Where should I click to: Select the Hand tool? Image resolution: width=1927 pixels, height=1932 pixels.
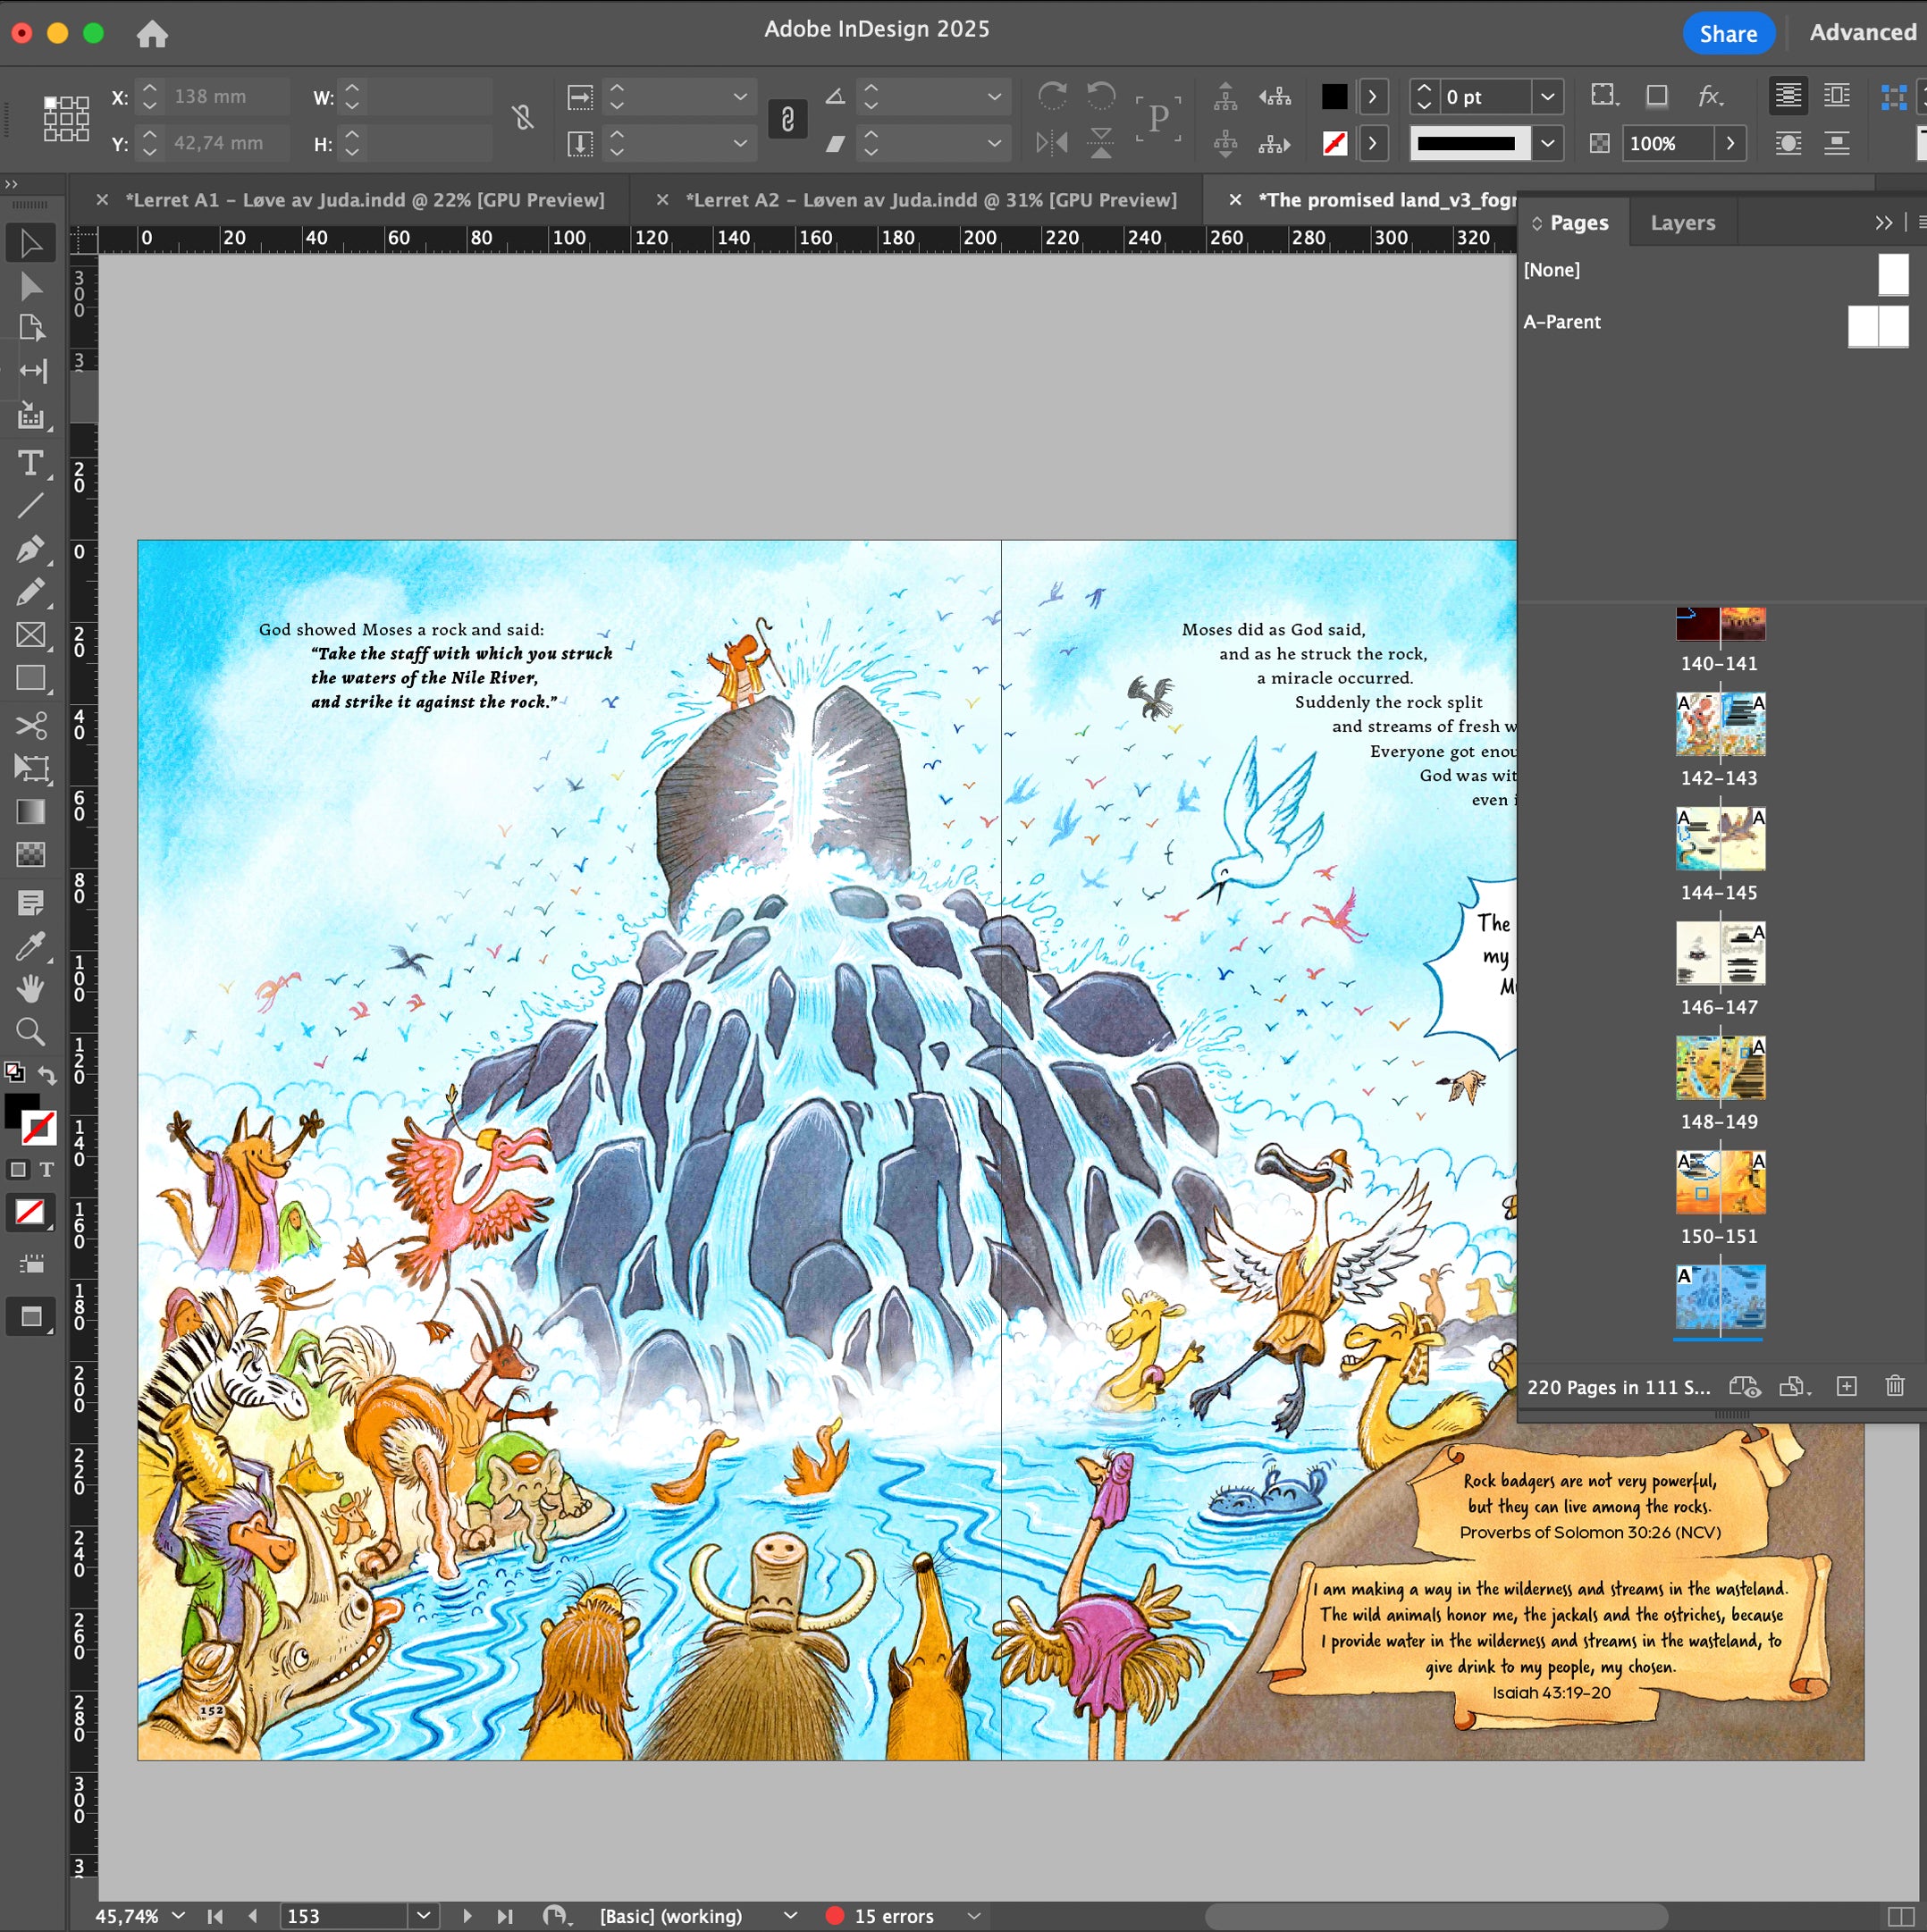point(31,989)
